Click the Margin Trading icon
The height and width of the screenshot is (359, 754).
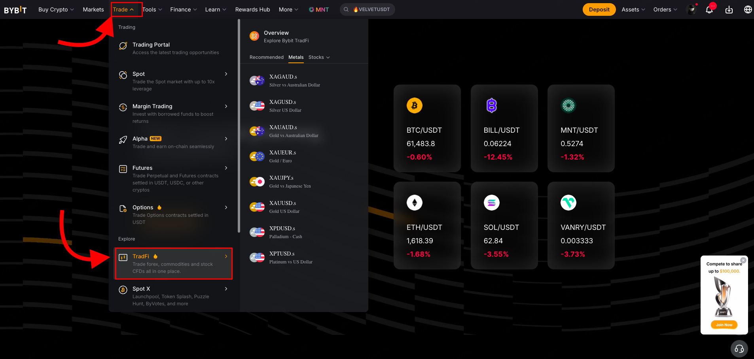pyautogui.click(x=123, y=107)
